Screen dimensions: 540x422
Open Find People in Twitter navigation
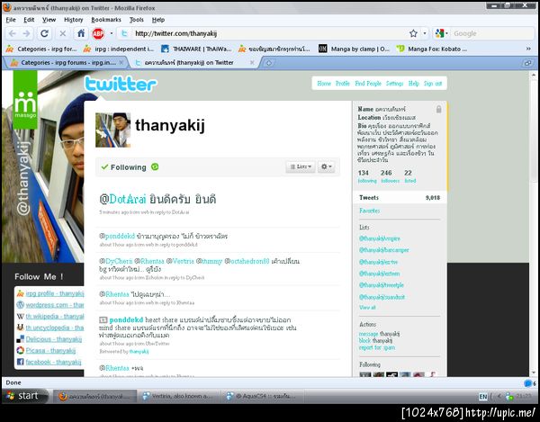click(x=368, y=84)
